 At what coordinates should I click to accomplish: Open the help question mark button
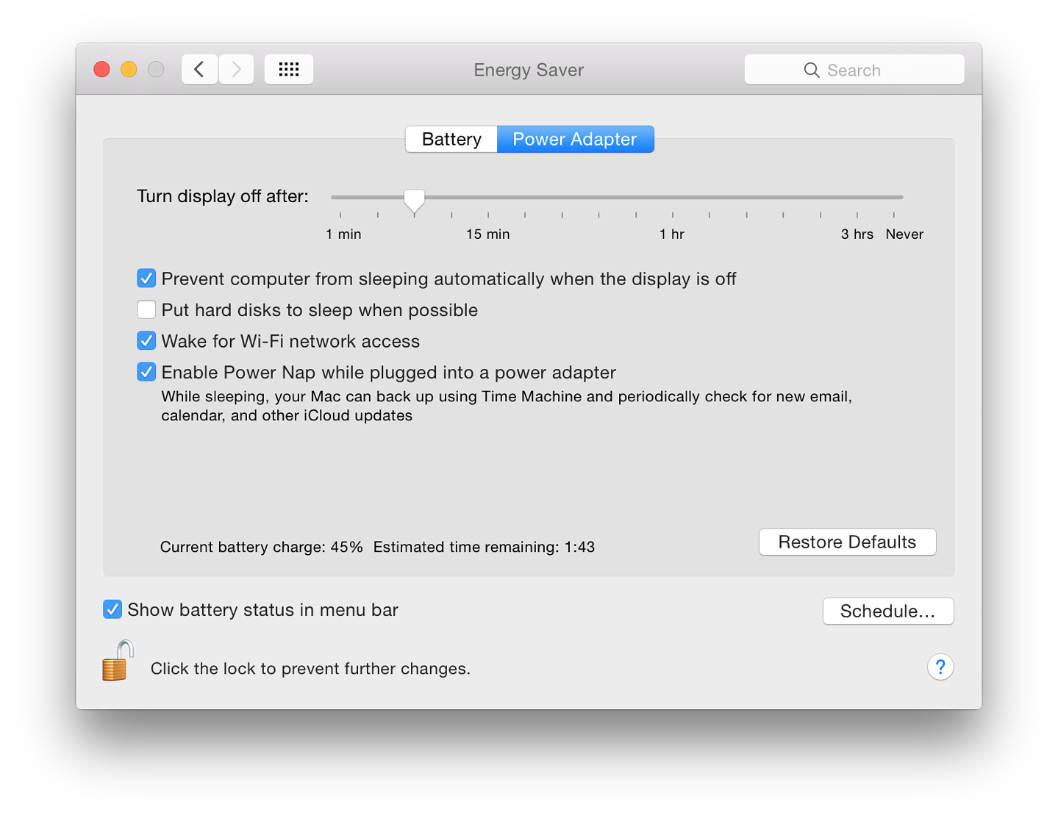[x=940, y=667]
